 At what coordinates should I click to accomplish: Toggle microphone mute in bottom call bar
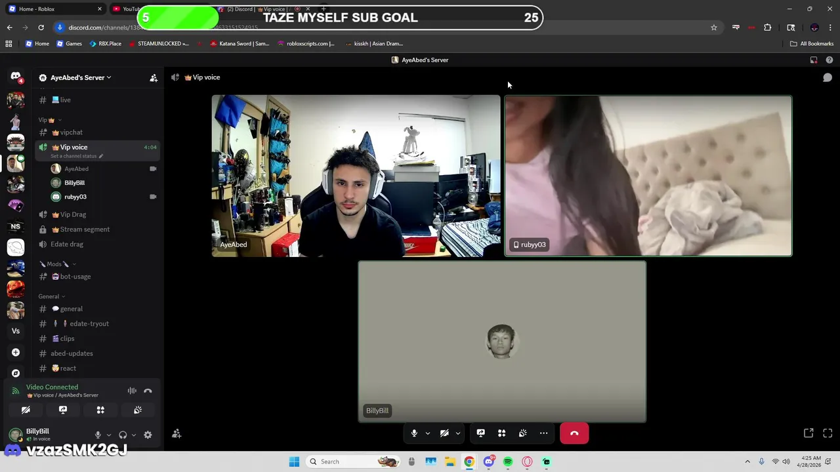click(x=414, y=433)
